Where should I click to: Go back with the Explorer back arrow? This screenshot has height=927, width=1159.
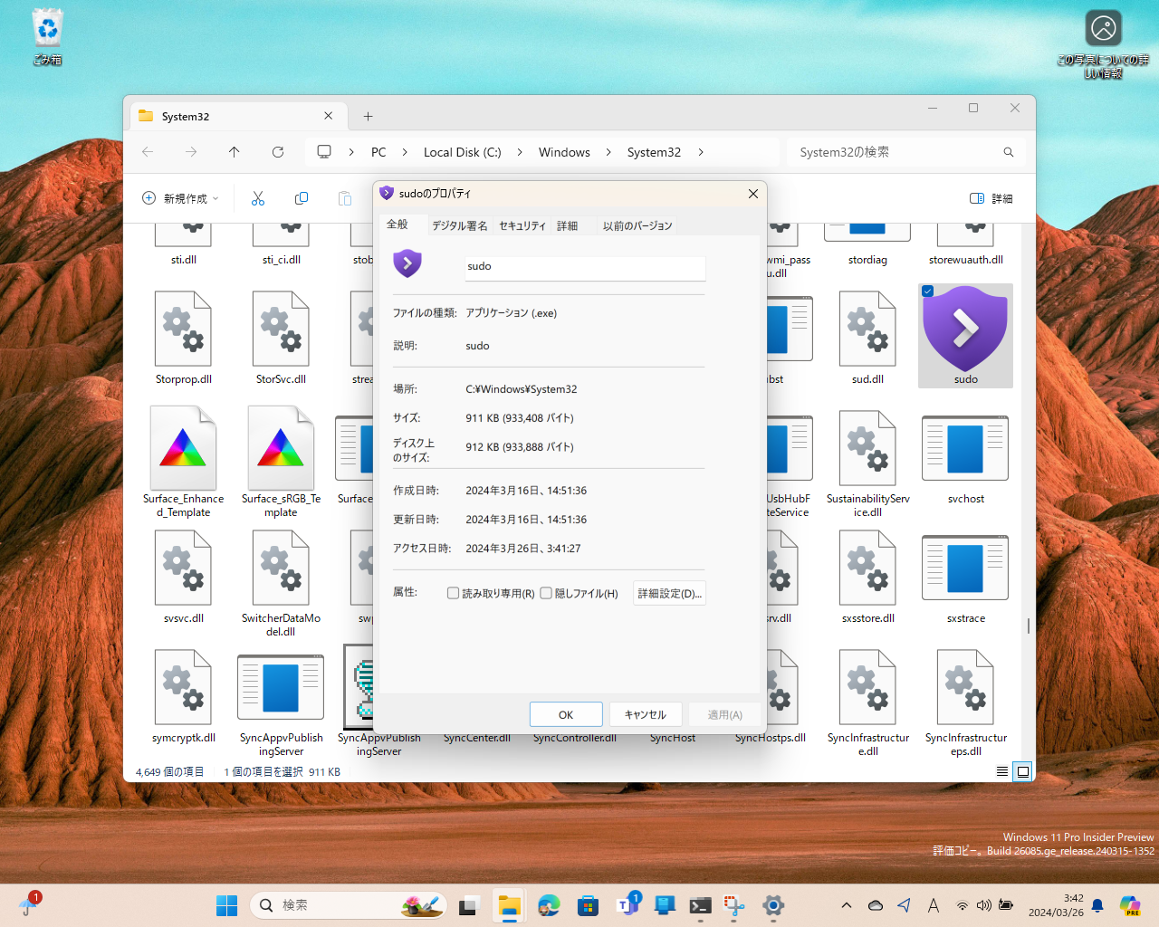148,152
